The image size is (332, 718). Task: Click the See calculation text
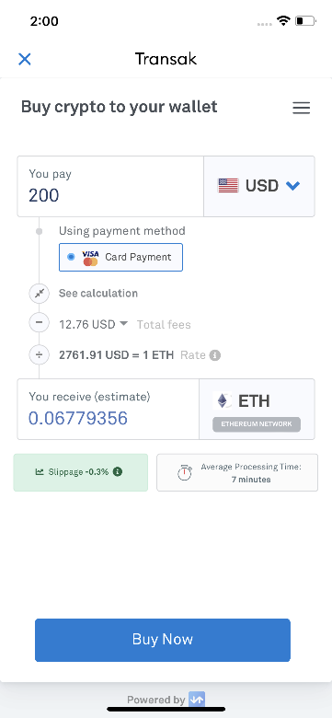pos(98,293)
